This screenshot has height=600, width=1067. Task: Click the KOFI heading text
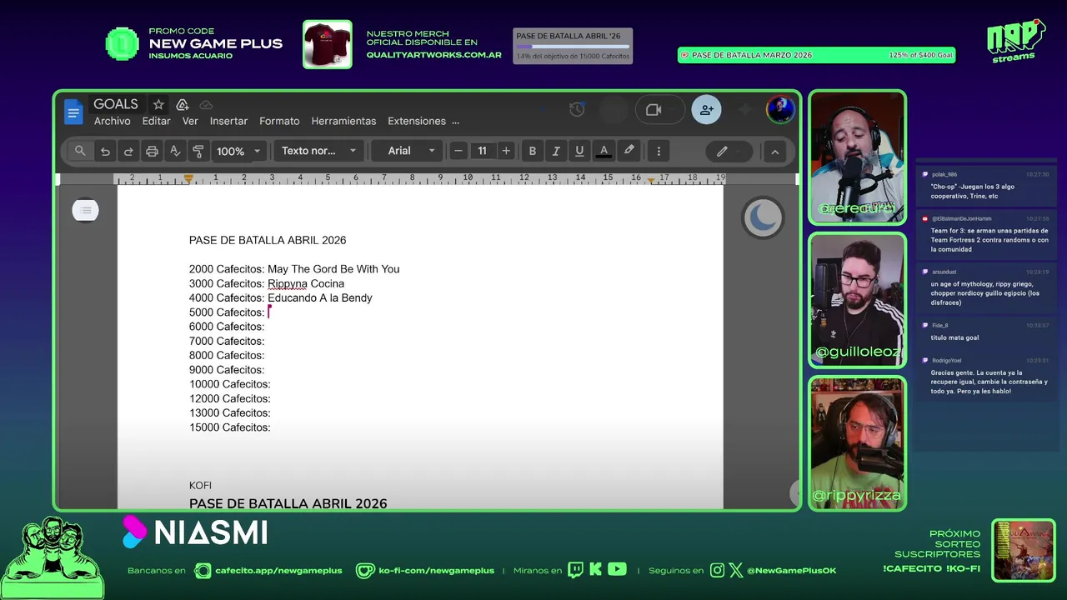coord(200,485)
